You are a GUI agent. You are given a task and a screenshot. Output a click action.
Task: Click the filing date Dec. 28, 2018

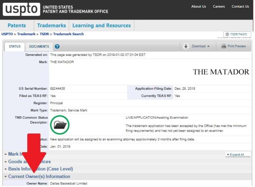point(185,89)
